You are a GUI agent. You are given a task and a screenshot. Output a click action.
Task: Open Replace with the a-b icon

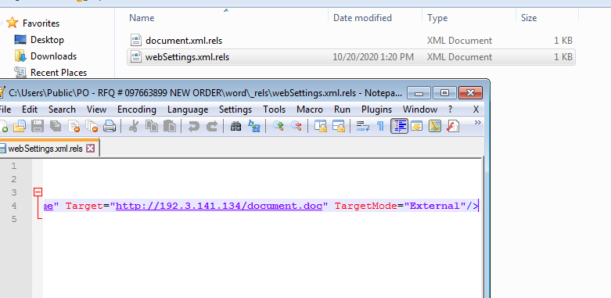(254, 126)
